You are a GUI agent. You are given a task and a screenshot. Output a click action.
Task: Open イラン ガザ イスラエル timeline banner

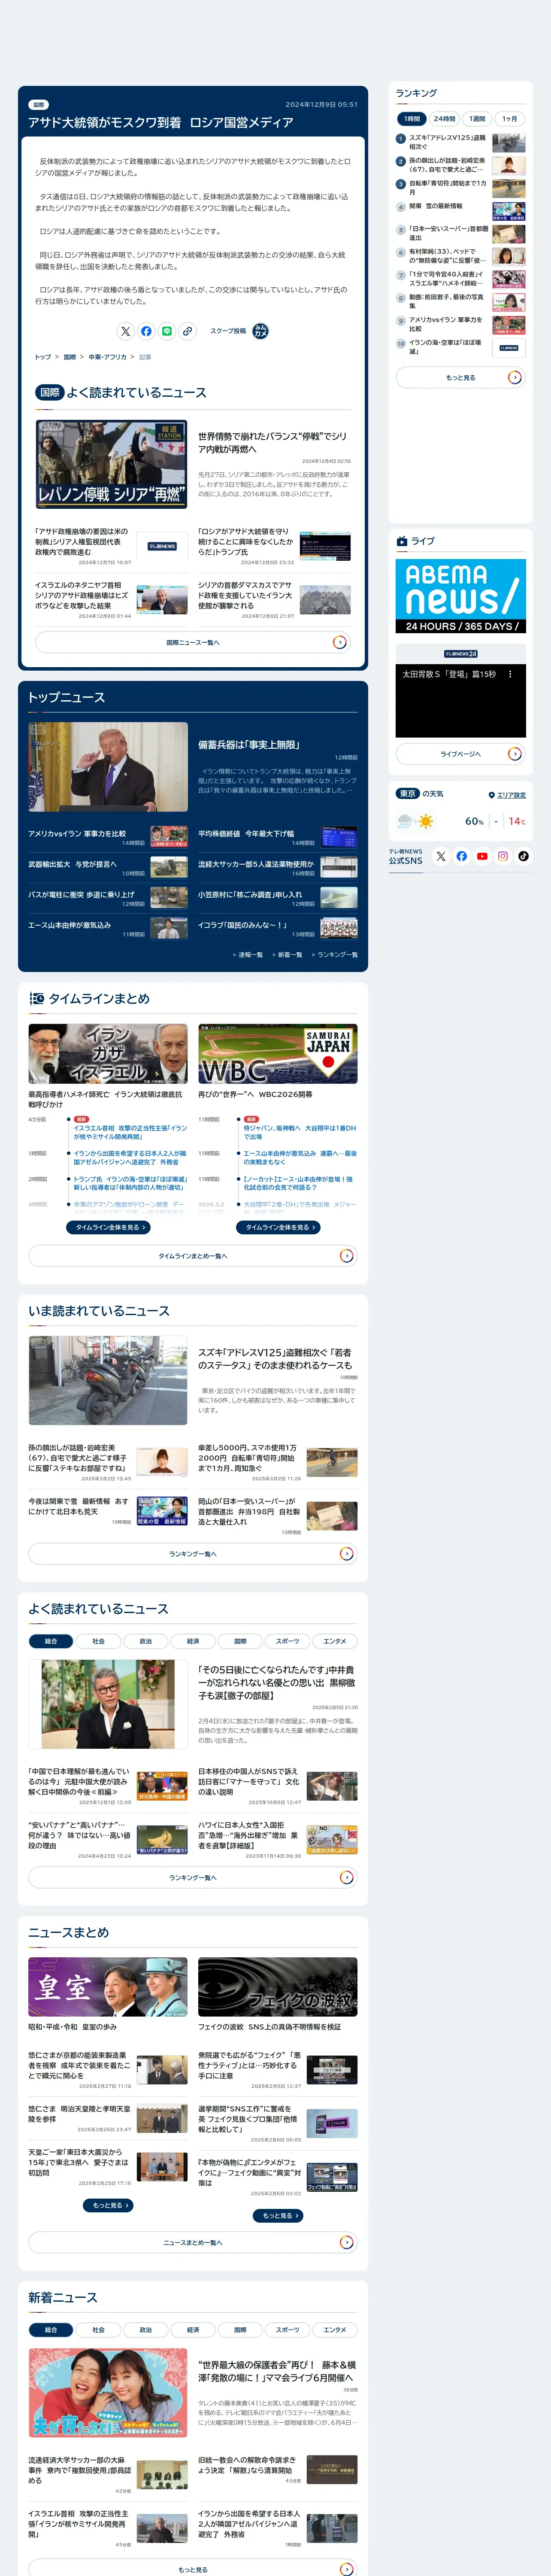click(x=108, y=1054)
